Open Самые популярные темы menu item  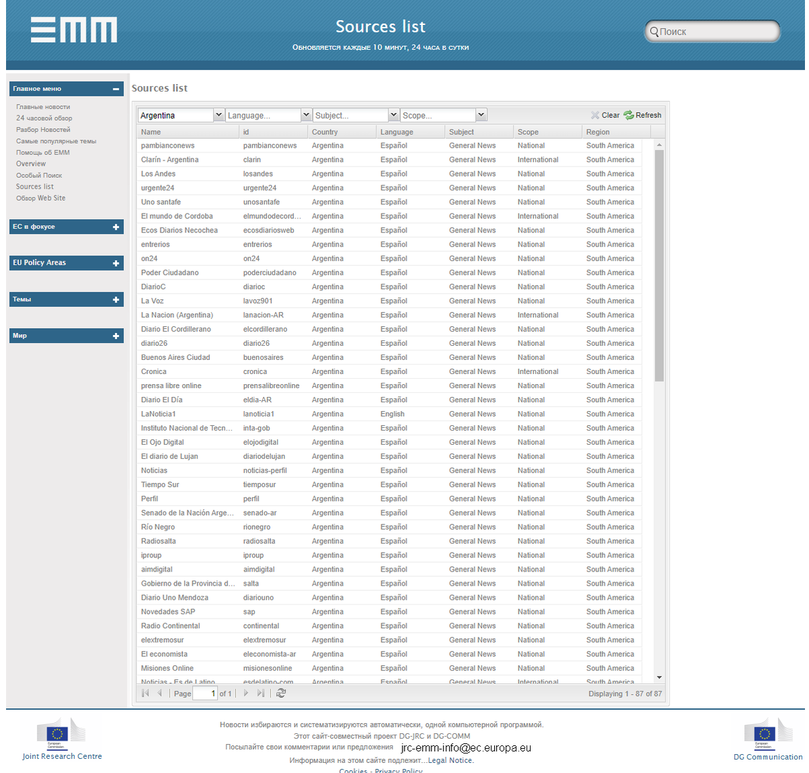56,141
